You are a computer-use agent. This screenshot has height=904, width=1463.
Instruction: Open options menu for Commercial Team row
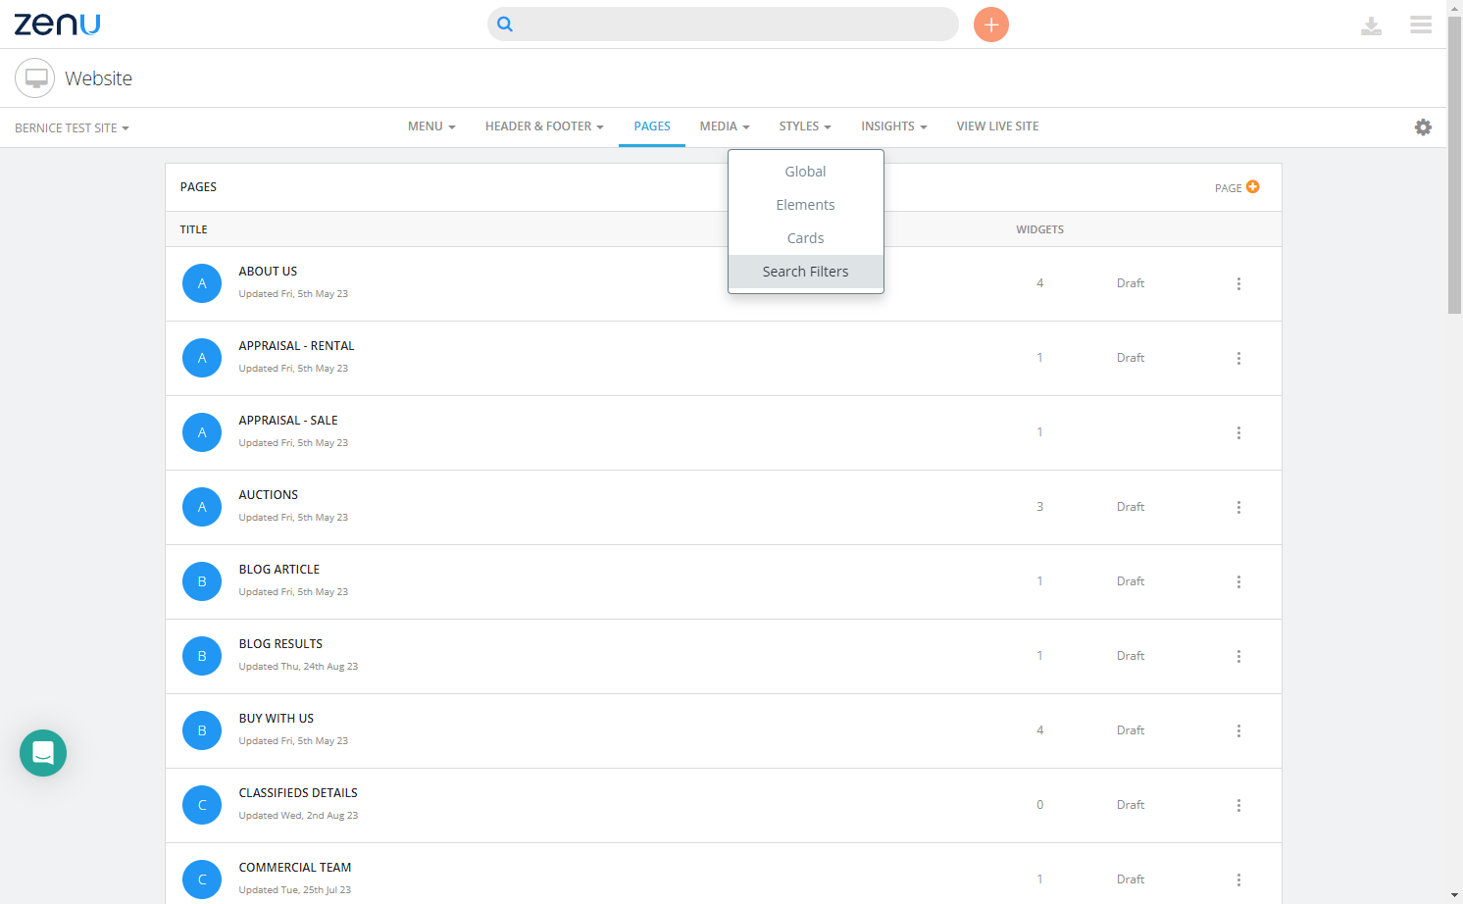[x=1238, y=879]
